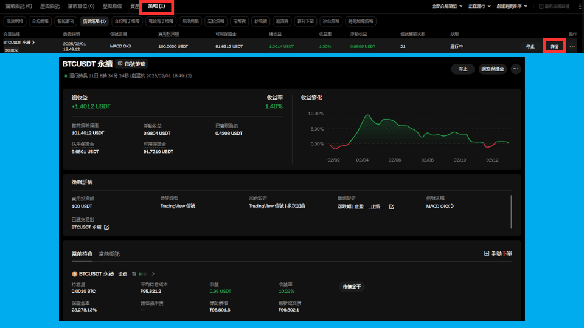Image resolution: width=584 pixels, height=328 pixels.
Task: Click the MACD OKX cell in table
Action: [120, 46]
